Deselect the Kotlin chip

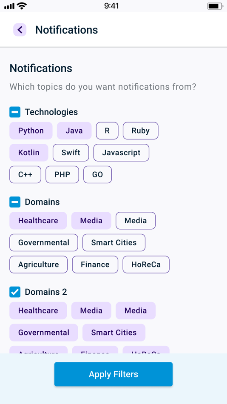(x=29, y=153)
